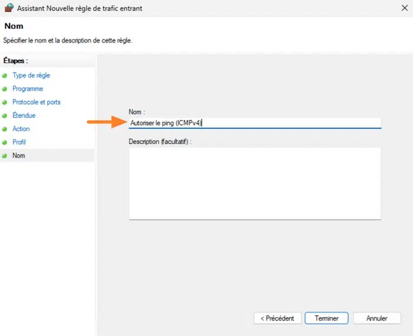Click green bullet beside Type de règle
413x336 pixels.
point(5,76)
